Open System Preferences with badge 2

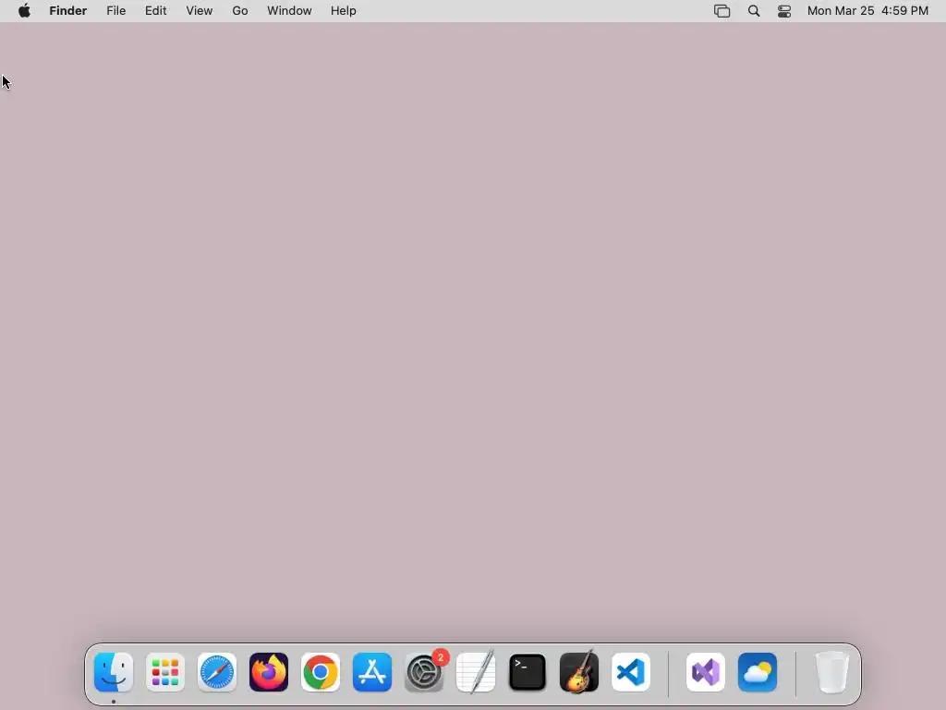[x=424, y=672]
